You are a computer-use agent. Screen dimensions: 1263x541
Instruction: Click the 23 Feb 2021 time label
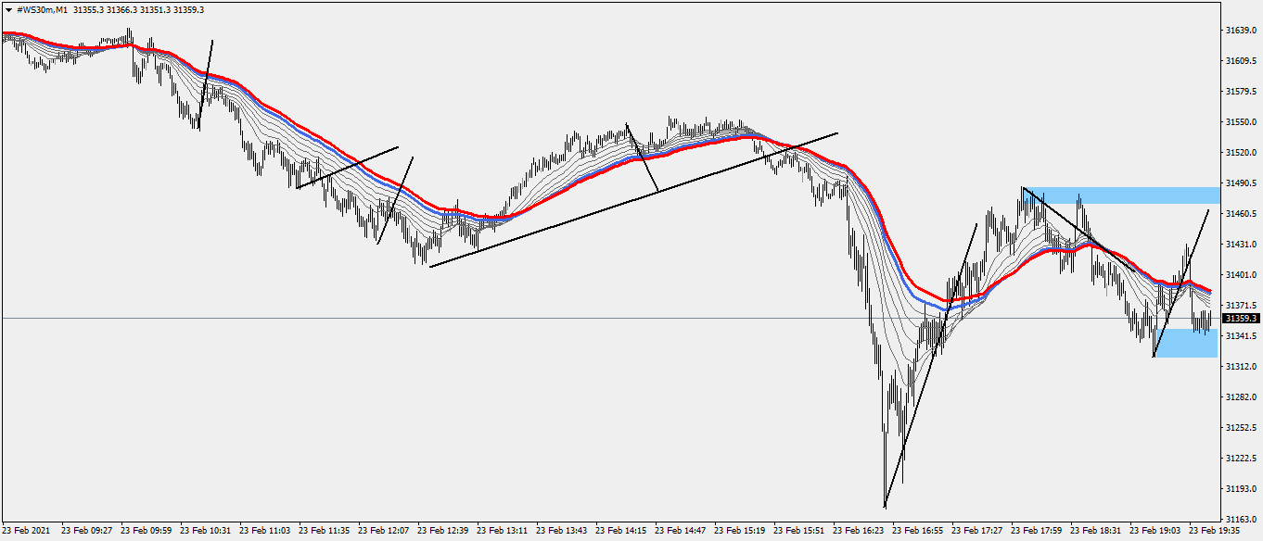coord(25,532)
